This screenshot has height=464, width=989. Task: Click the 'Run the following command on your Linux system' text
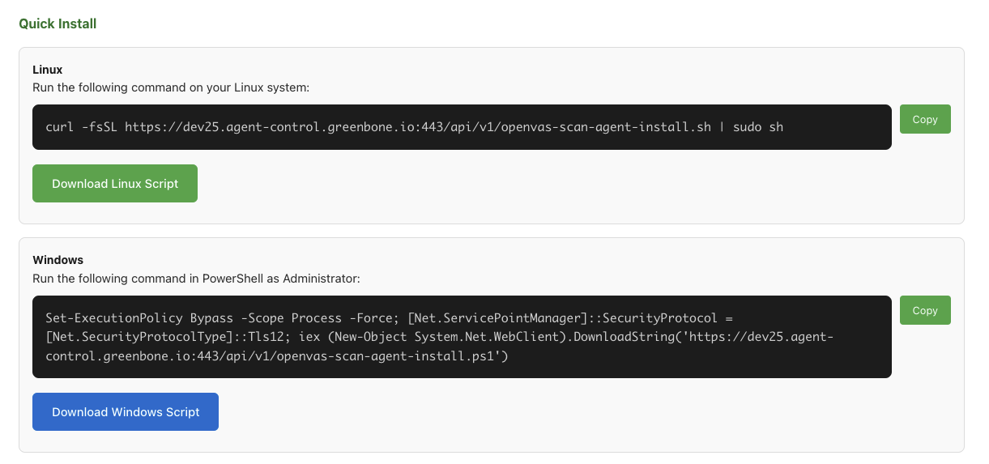coord(171,87)
